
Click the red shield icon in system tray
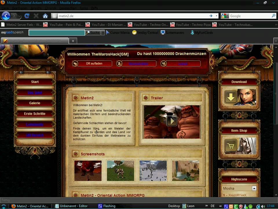[241, 206]
